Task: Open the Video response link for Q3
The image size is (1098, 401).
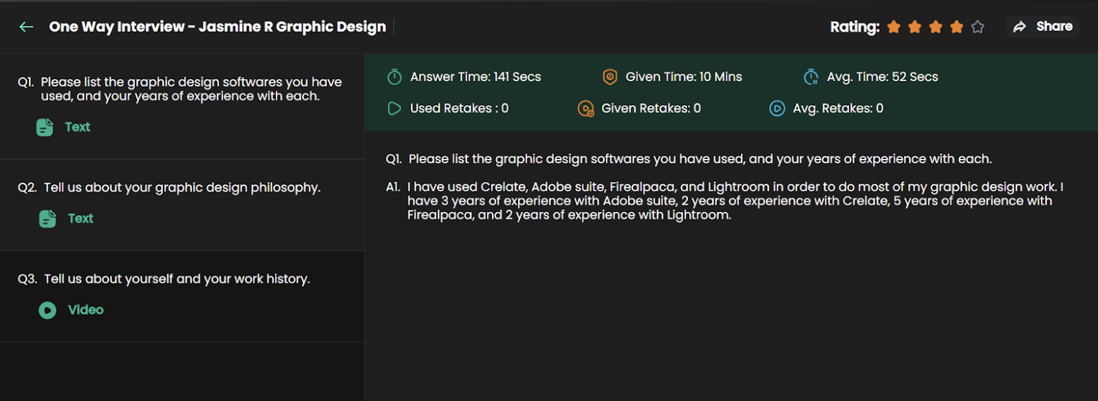Action: [x=85, y=310]
